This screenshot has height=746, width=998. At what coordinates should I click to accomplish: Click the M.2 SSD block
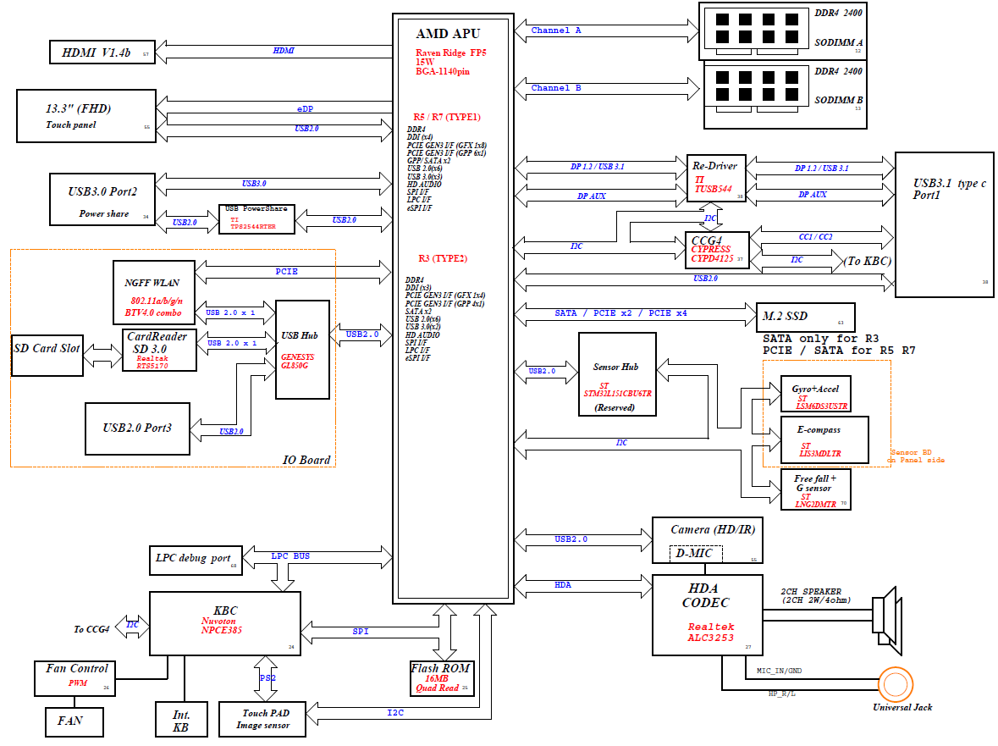click(804, 318)
